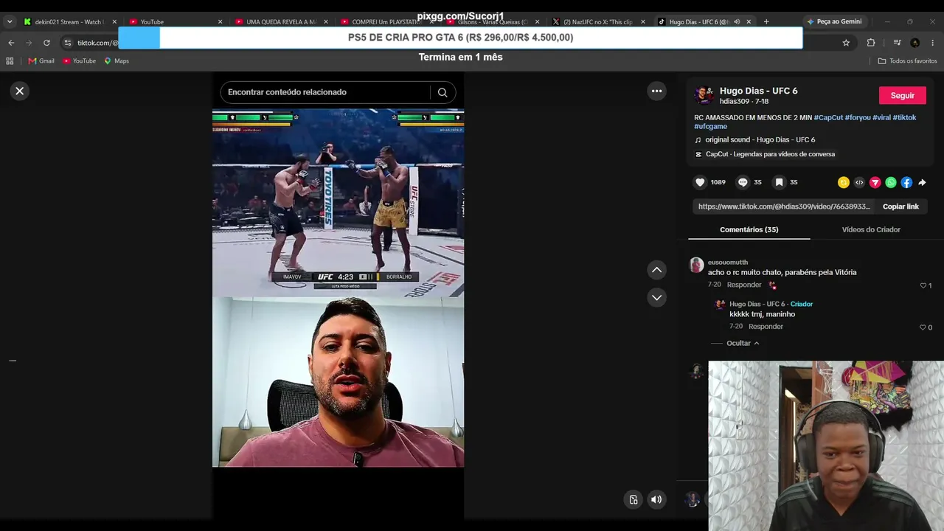Viewport: 944px width, 531px height.
Task: Open Hugo Dias profile avatar
Action: (x=704, y=95)
